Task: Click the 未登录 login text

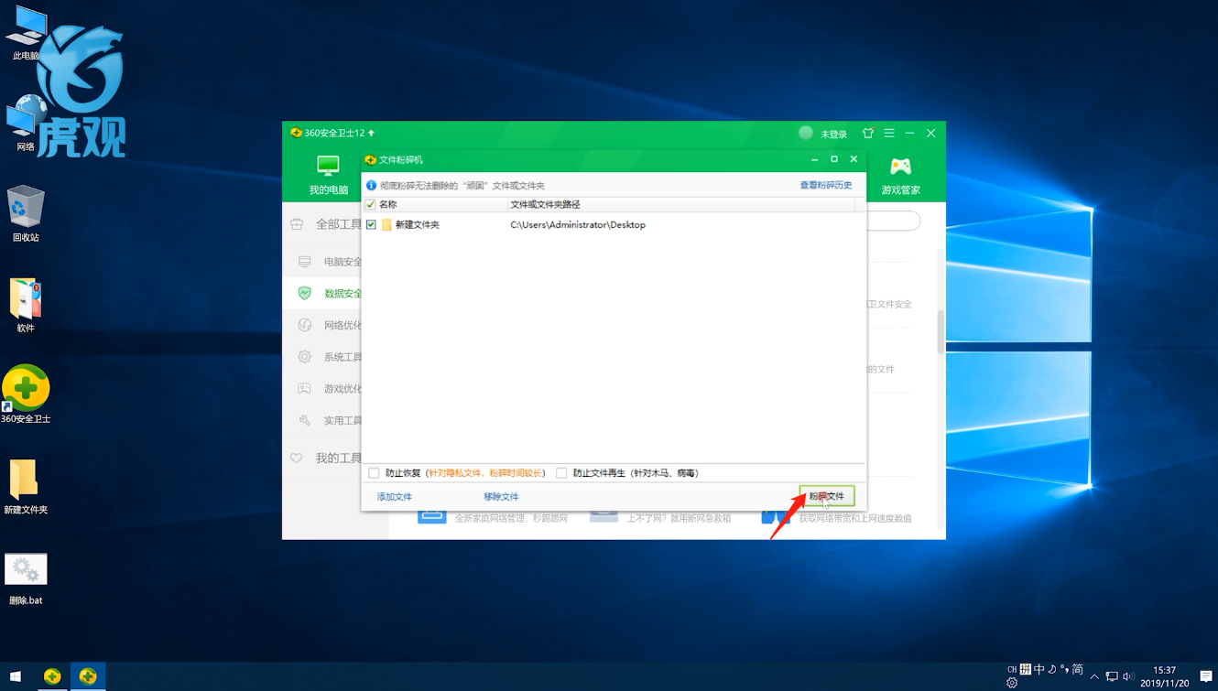Action: [x=833, y=134]
